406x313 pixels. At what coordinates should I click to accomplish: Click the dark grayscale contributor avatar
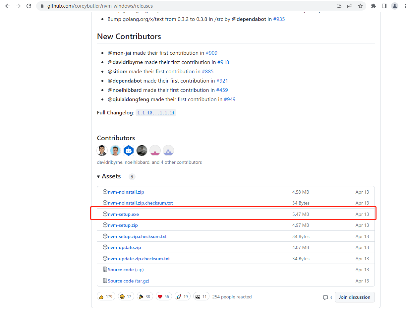[142, 151]
